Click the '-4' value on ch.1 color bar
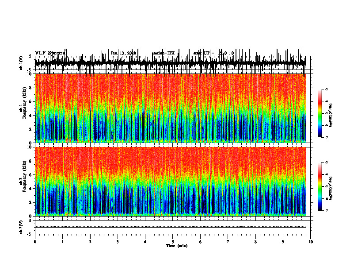Image resolution: width=350 pixels, height=271 pixels. click(326, 101)
